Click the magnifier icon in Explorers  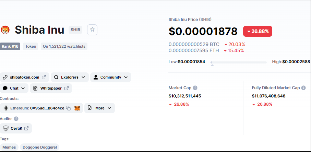point(56,77)
